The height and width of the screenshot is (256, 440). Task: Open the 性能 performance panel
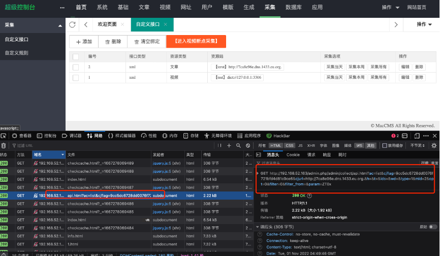click(149, 136)
